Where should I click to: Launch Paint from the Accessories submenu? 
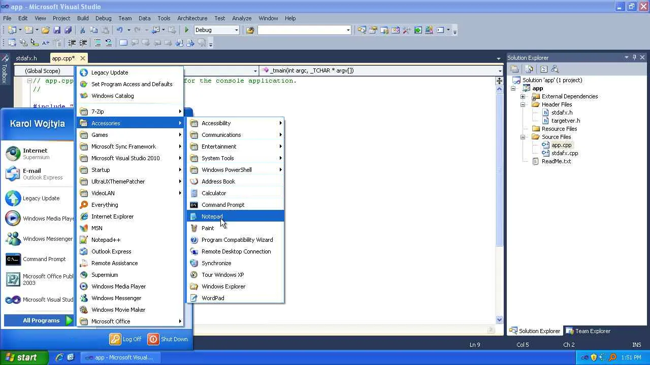236,228
